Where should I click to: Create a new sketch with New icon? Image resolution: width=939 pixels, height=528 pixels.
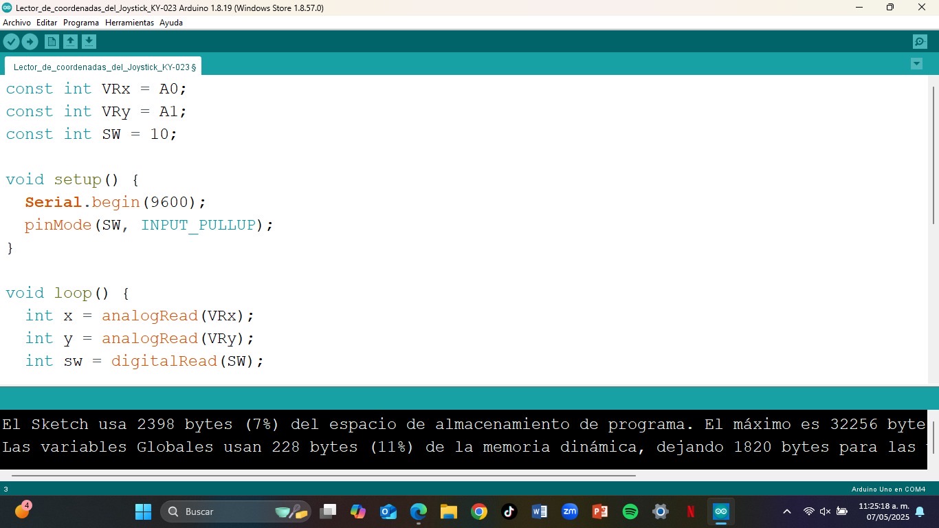[x=52, y=42]
